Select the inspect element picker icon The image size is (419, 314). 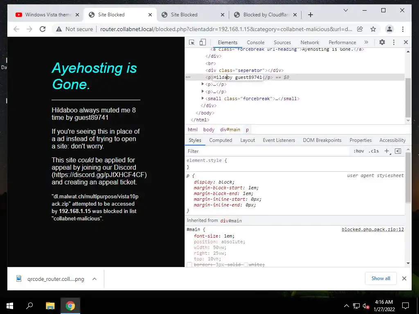pyautogui.click(x=191, y=42)
